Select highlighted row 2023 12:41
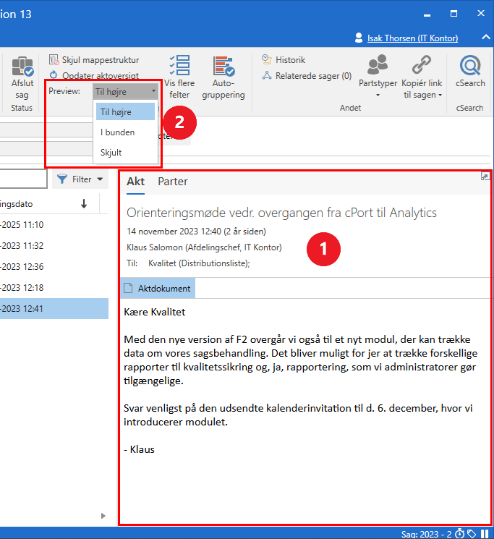 [54, 309]
